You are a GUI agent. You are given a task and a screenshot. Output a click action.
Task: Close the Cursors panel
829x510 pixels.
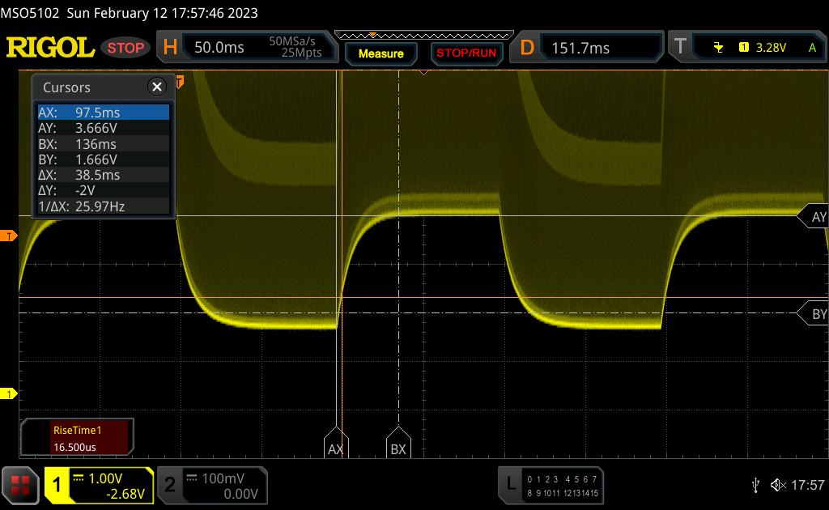pyautogui.click(x=157, y=87)
